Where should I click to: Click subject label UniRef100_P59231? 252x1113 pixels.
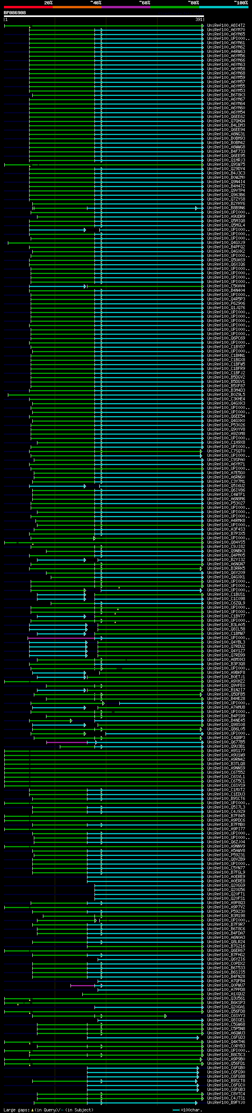(x=226, y=855)
